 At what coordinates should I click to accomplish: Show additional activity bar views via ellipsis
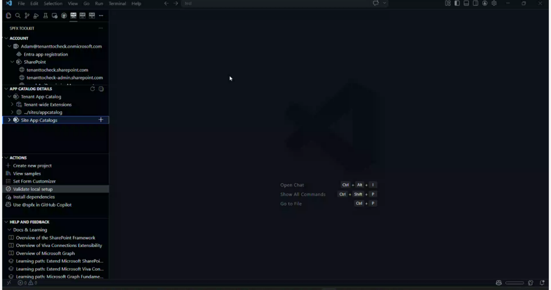pos(101,16)
